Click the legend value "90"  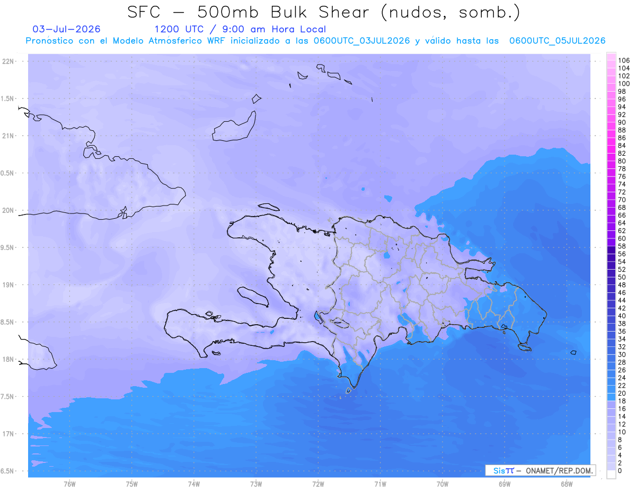click(x=622, y=123)
